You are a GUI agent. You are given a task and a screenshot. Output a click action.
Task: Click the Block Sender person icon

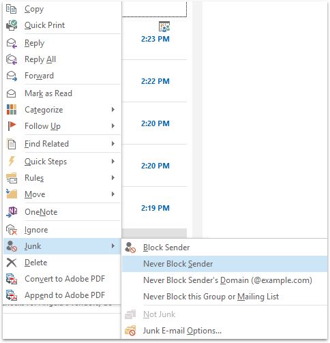click(x=130, y=248)
